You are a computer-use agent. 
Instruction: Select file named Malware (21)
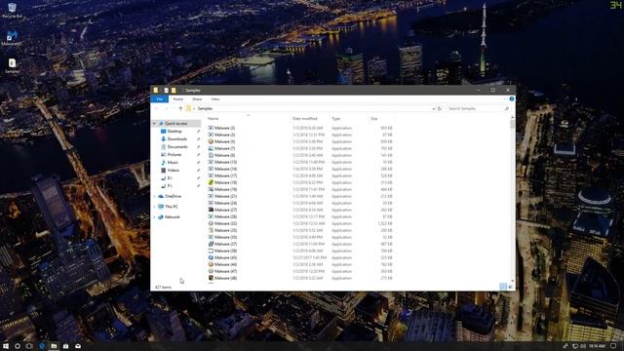coord(225,196)
